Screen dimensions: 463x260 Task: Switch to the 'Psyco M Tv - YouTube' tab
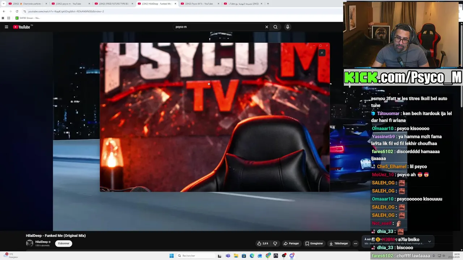[x=199, y=4]
